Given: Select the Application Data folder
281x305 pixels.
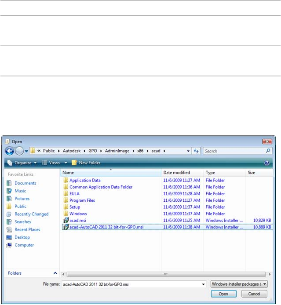Looking at the screenshot, I should [x=85, y=180].
